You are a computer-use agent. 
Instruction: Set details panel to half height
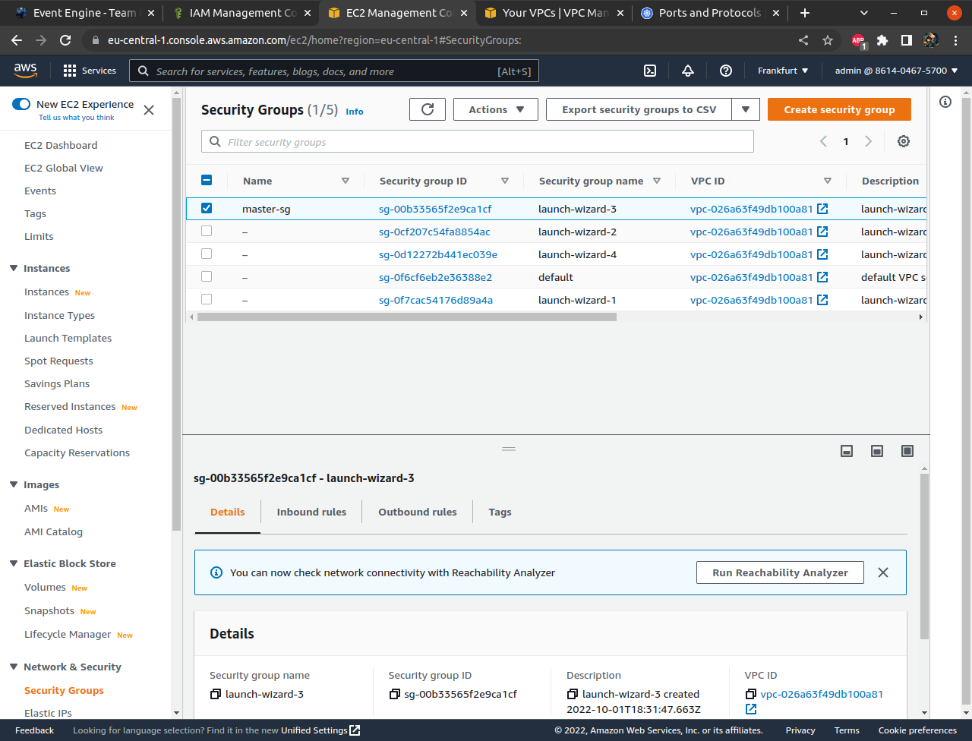877,451
